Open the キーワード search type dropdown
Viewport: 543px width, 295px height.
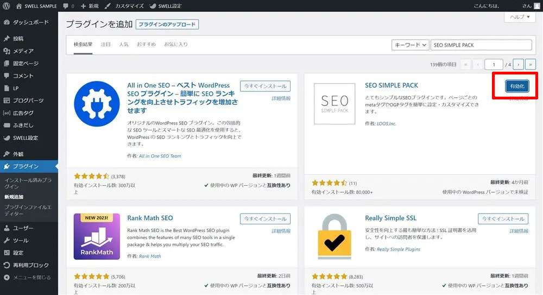click(x=410, y=45)
